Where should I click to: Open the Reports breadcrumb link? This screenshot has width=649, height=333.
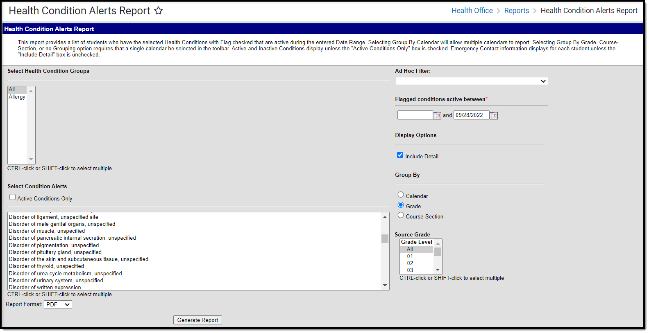[x=517, y=11]
